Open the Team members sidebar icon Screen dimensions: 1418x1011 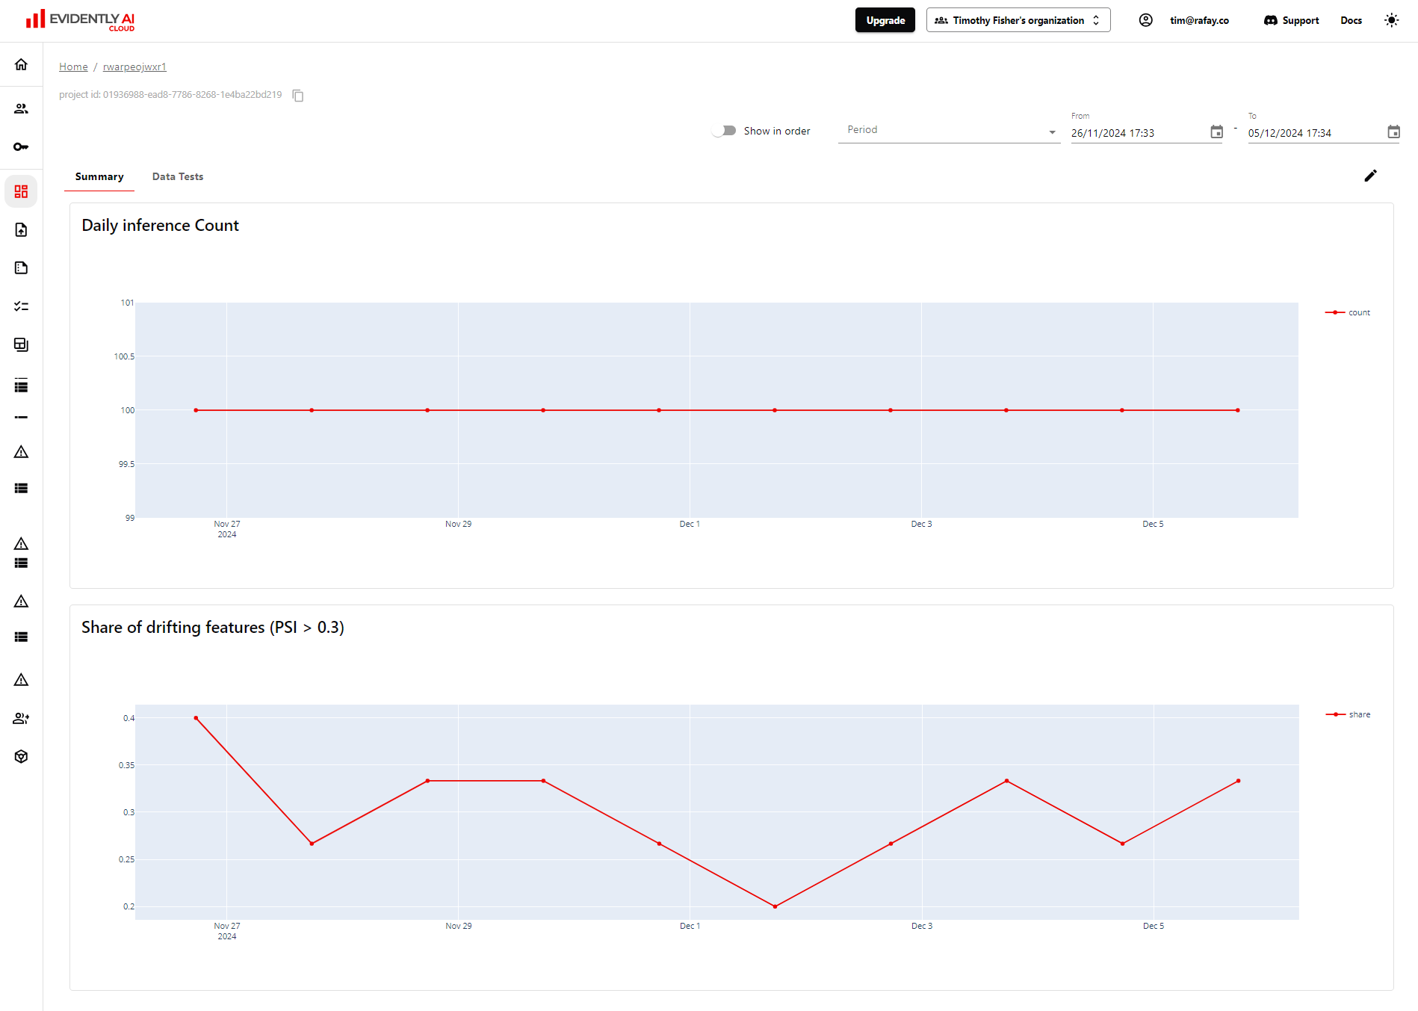tap(21, 108)
